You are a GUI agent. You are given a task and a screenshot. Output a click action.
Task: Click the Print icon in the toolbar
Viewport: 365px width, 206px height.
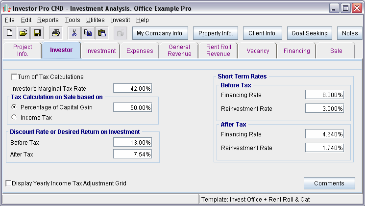click(56, 33)
